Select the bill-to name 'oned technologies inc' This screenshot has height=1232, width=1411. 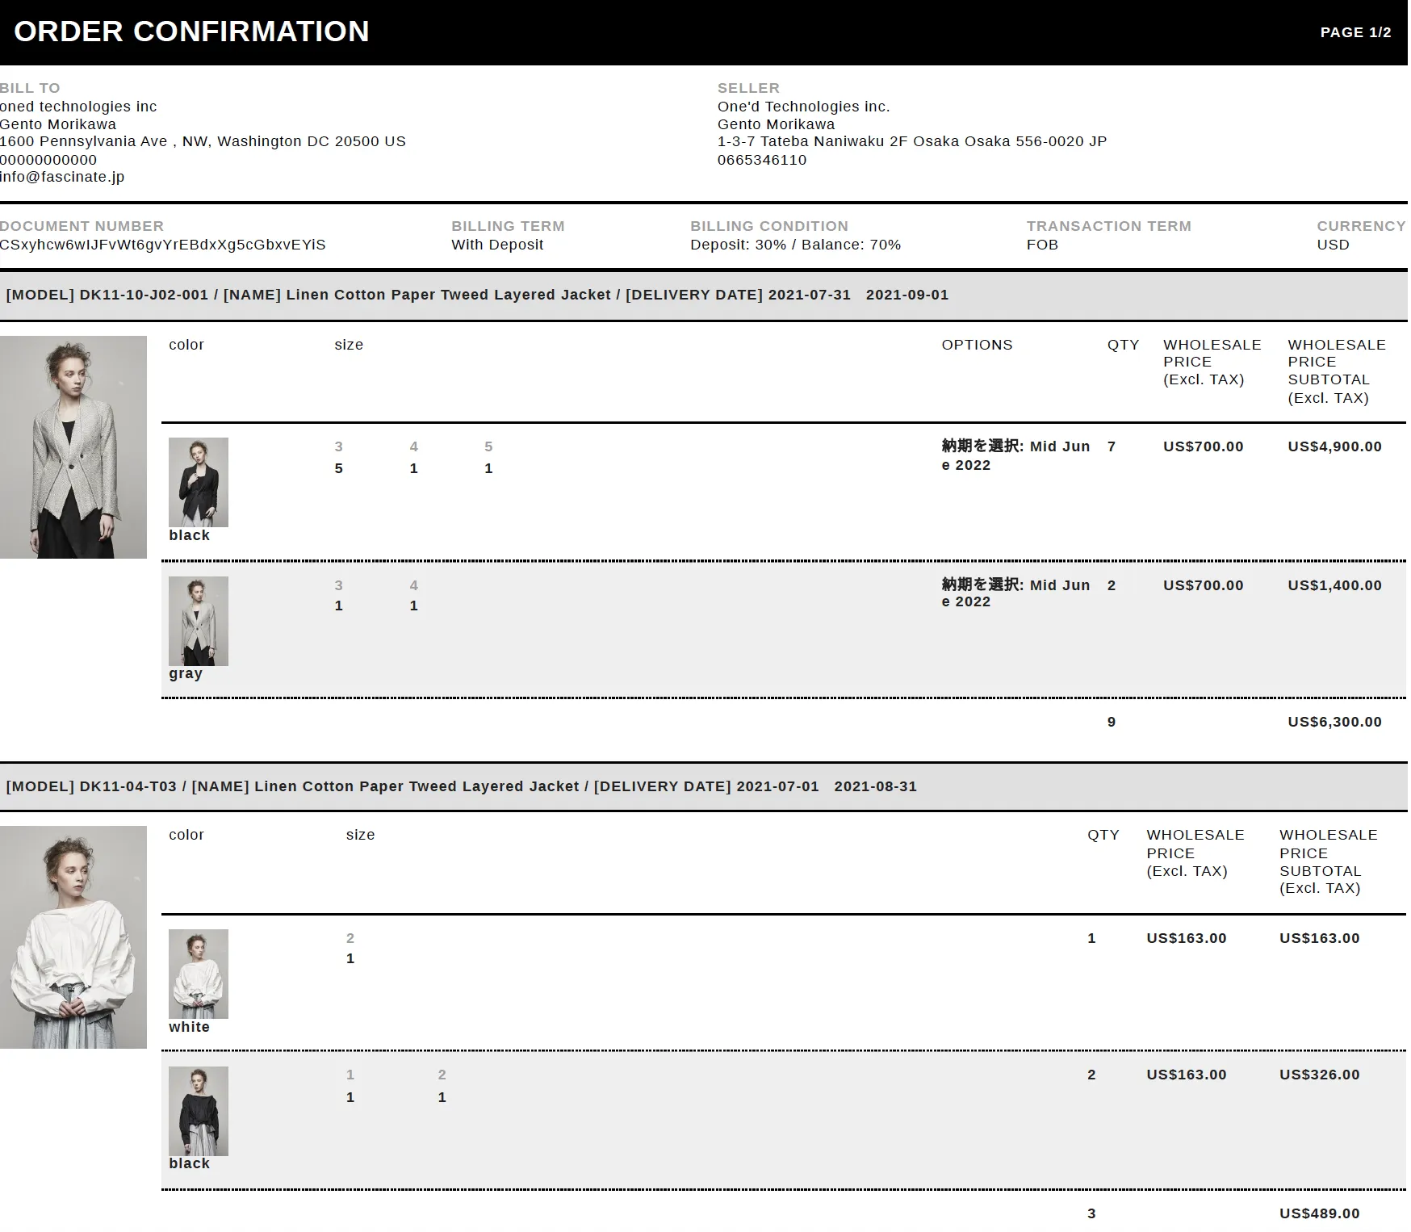point(78,107)
